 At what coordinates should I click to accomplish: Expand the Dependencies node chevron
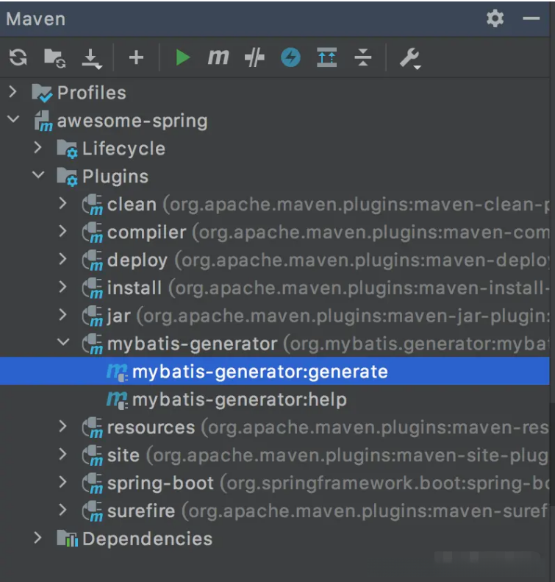click(x=37, y=538)
